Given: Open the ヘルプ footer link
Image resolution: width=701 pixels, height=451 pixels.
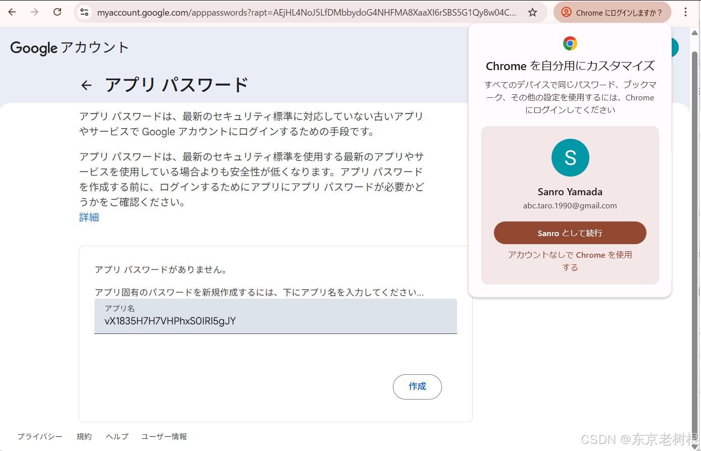Looking at the screenshot, I should click(x=117, y=436).
